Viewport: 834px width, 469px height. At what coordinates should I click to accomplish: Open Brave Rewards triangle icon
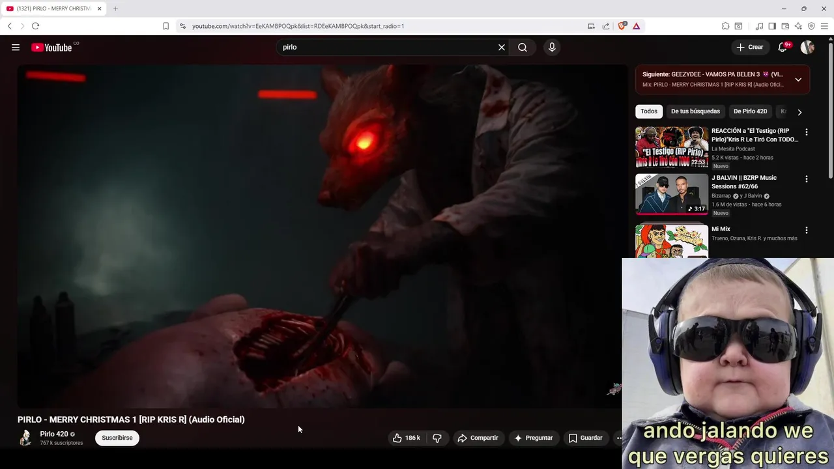636,26
